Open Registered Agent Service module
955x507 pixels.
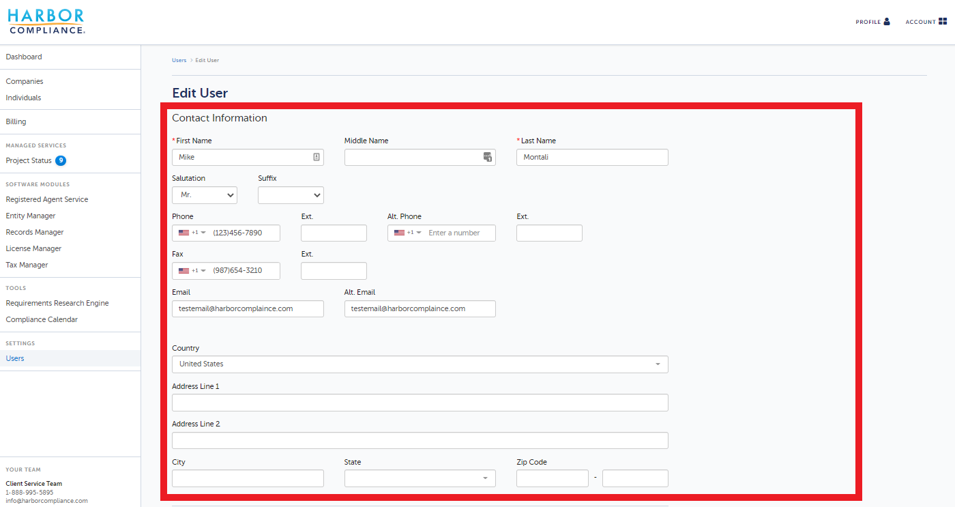point(47,199)
